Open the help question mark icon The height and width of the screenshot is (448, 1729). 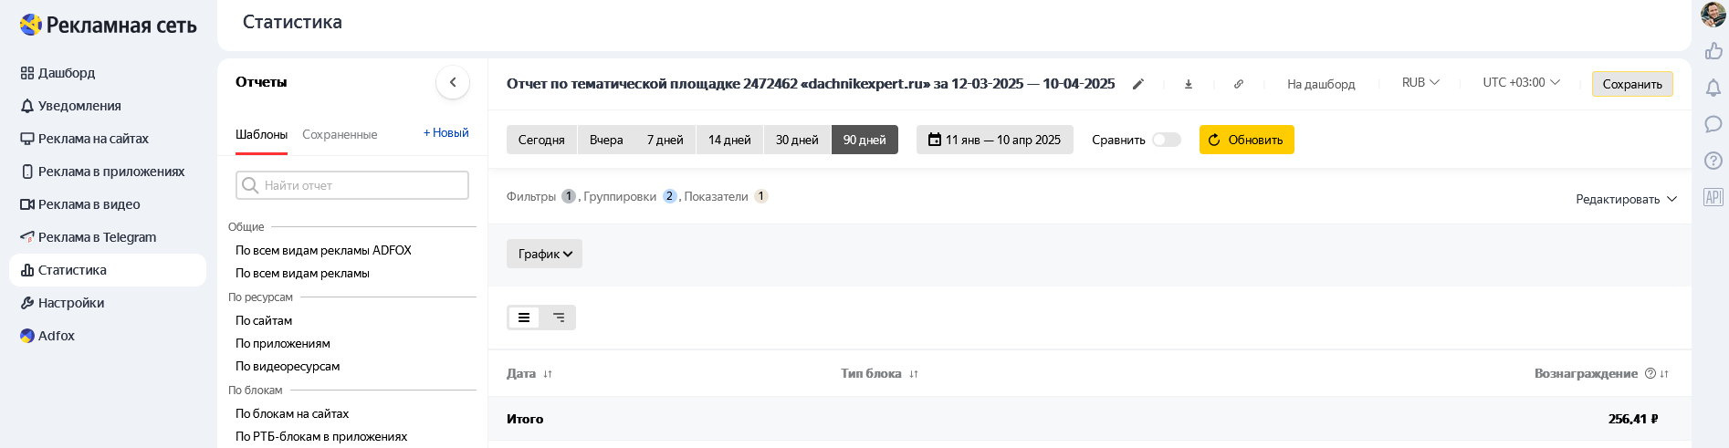[1713, 161]
